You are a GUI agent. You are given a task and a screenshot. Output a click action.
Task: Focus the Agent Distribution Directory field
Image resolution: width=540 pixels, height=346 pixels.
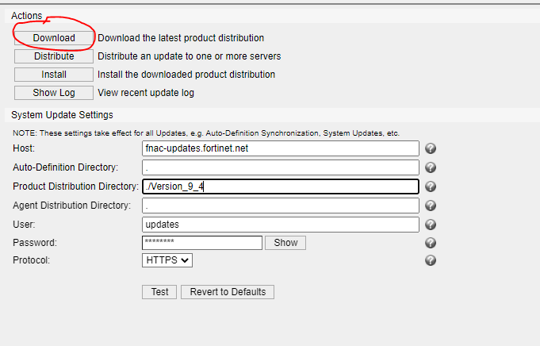point(281,206)
